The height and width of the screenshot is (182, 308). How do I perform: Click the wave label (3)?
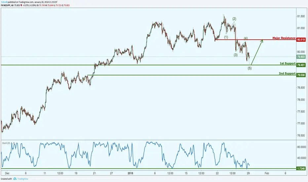(236, 55)
